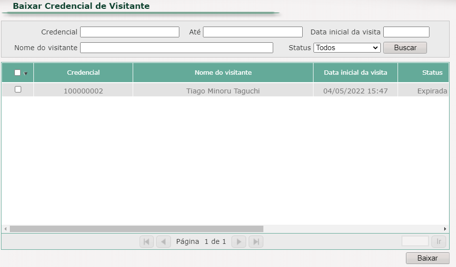Click the Página 1 de 1 text
The width and height of the screenshot is (456, 267).
(201, 241)
